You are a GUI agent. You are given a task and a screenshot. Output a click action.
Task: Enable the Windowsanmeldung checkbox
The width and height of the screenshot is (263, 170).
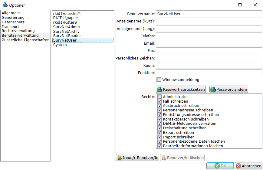(159, 80)
